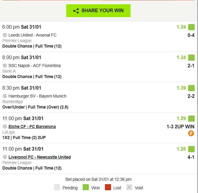This screenshot has height=193, width=198.
Task: Open the Elche CF - FC Barcelona match link
Action: pyautogui.click(x=32, y=127)
